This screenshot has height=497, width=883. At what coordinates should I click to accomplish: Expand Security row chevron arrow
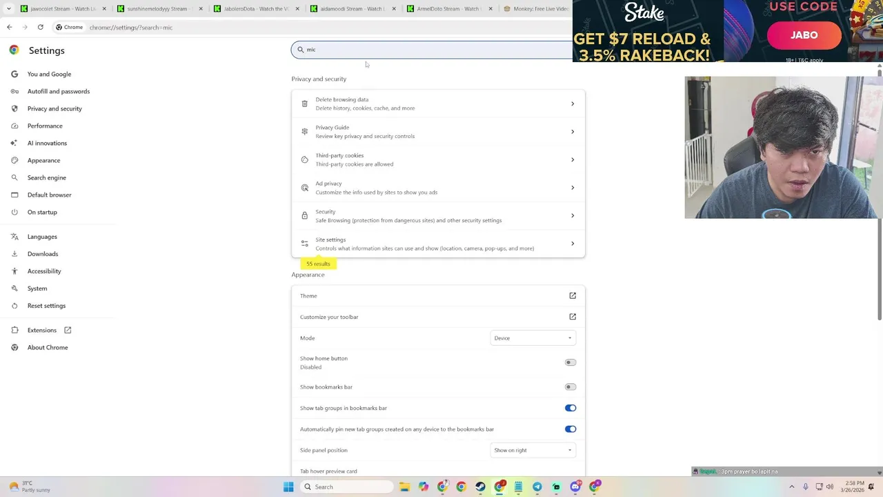[573, 215]
